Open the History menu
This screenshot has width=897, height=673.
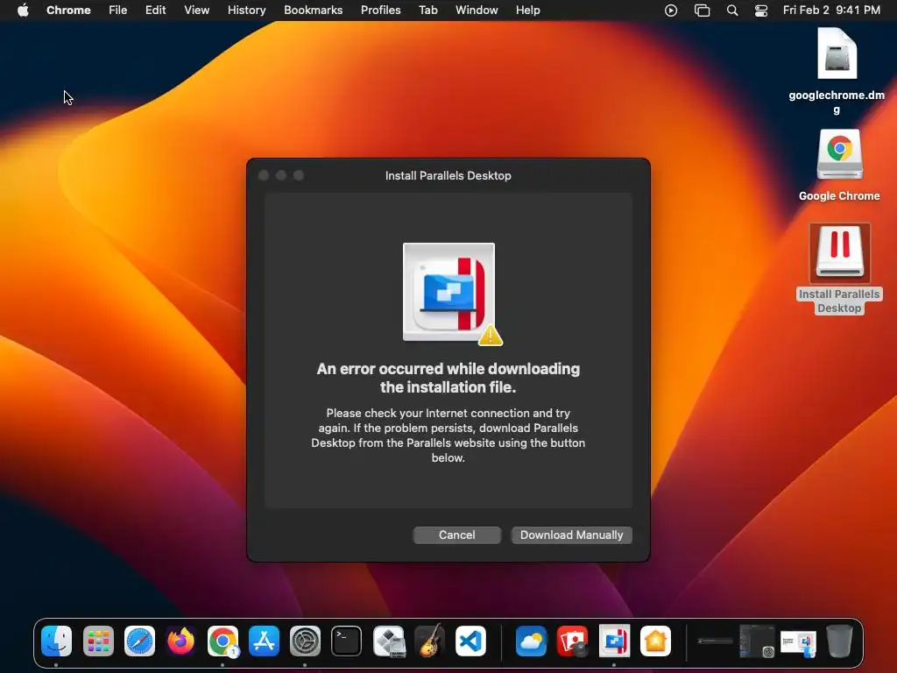click(246, 10)
